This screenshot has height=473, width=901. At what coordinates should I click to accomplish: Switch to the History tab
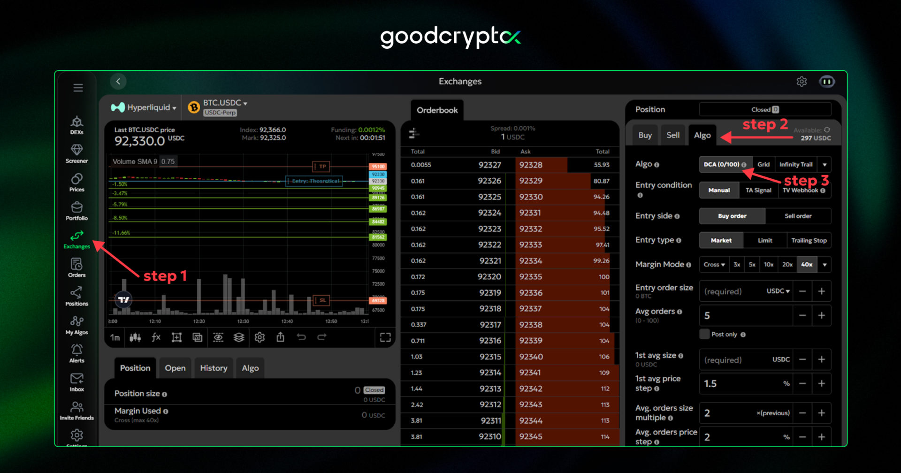tap(214, 368)
